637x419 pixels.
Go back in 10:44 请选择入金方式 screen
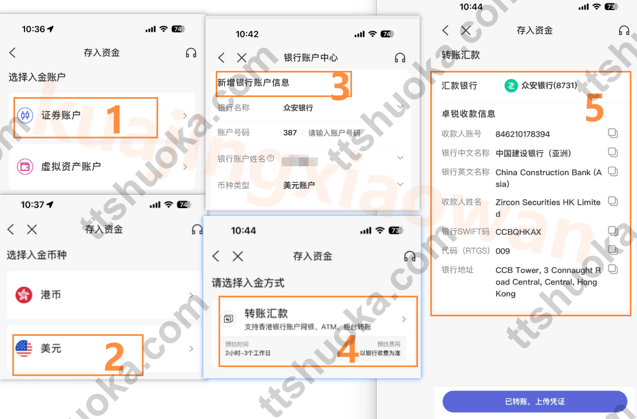coord(216,256)
